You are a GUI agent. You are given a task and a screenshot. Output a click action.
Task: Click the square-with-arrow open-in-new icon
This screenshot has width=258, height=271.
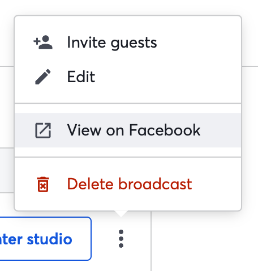pos(43,130)
